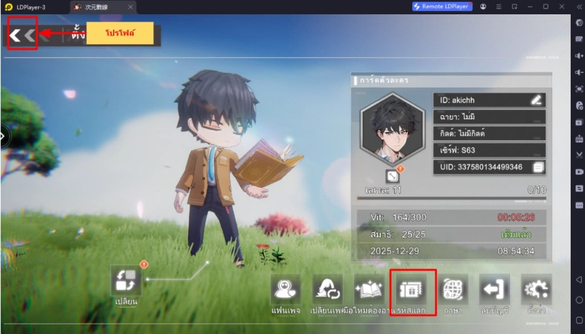This screenshot has height=334, width=585.
Task: Click the avatar expand icon with red badge
Action: pyautogui.click(x=393, y=176)
